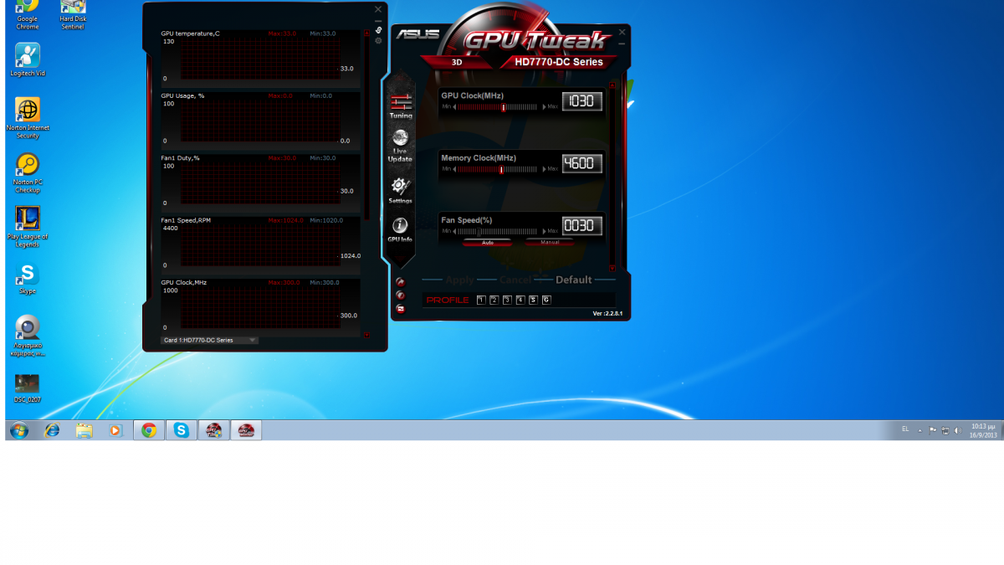Viewport: 1004px width, 565px height.
Task: Set fan speed mode to Auto
Action: click(x=488, y=243)
